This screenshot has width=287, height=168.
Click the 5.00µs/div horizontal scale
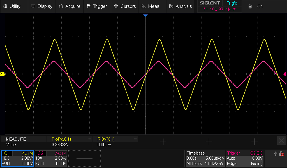coord(215,158)
